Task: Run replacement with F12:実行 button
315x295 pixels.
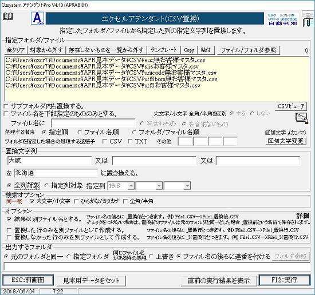Action: [284, 280]
